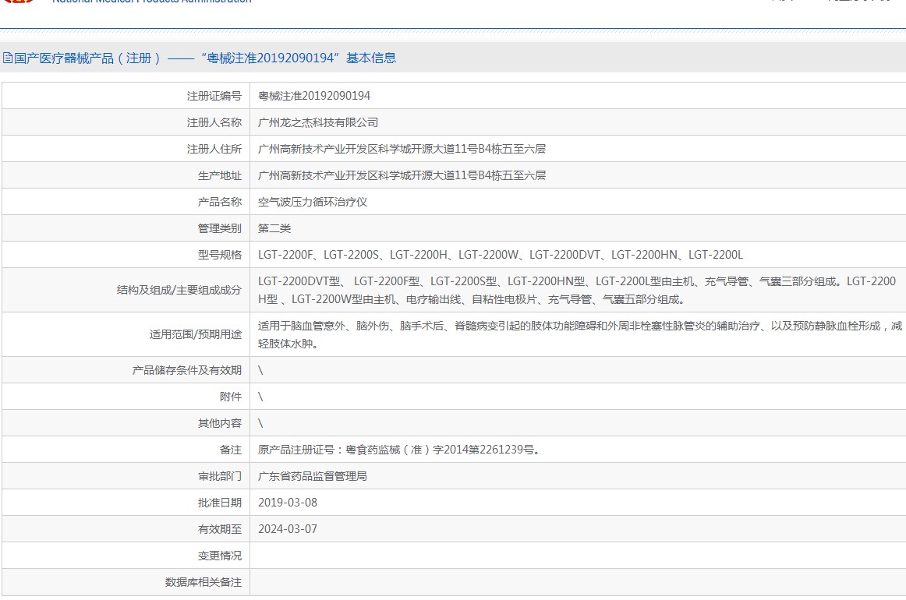Select the model list starting LGT-2200F

[x=501, y=255]
